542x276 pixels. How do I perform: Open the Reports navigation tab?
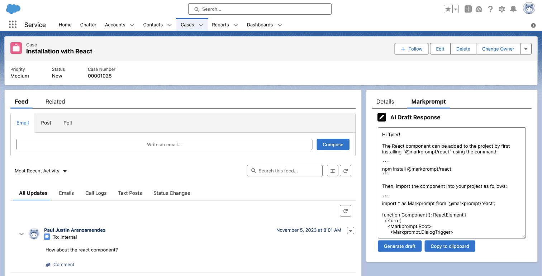click(220, 25)
